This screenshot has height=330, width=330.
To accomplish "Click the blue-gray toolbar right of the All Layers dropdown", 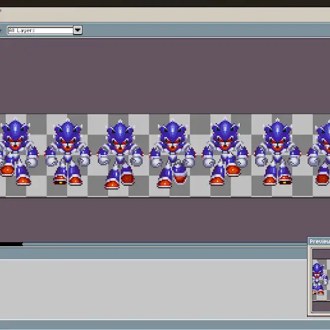I will (x=206, y=30).
